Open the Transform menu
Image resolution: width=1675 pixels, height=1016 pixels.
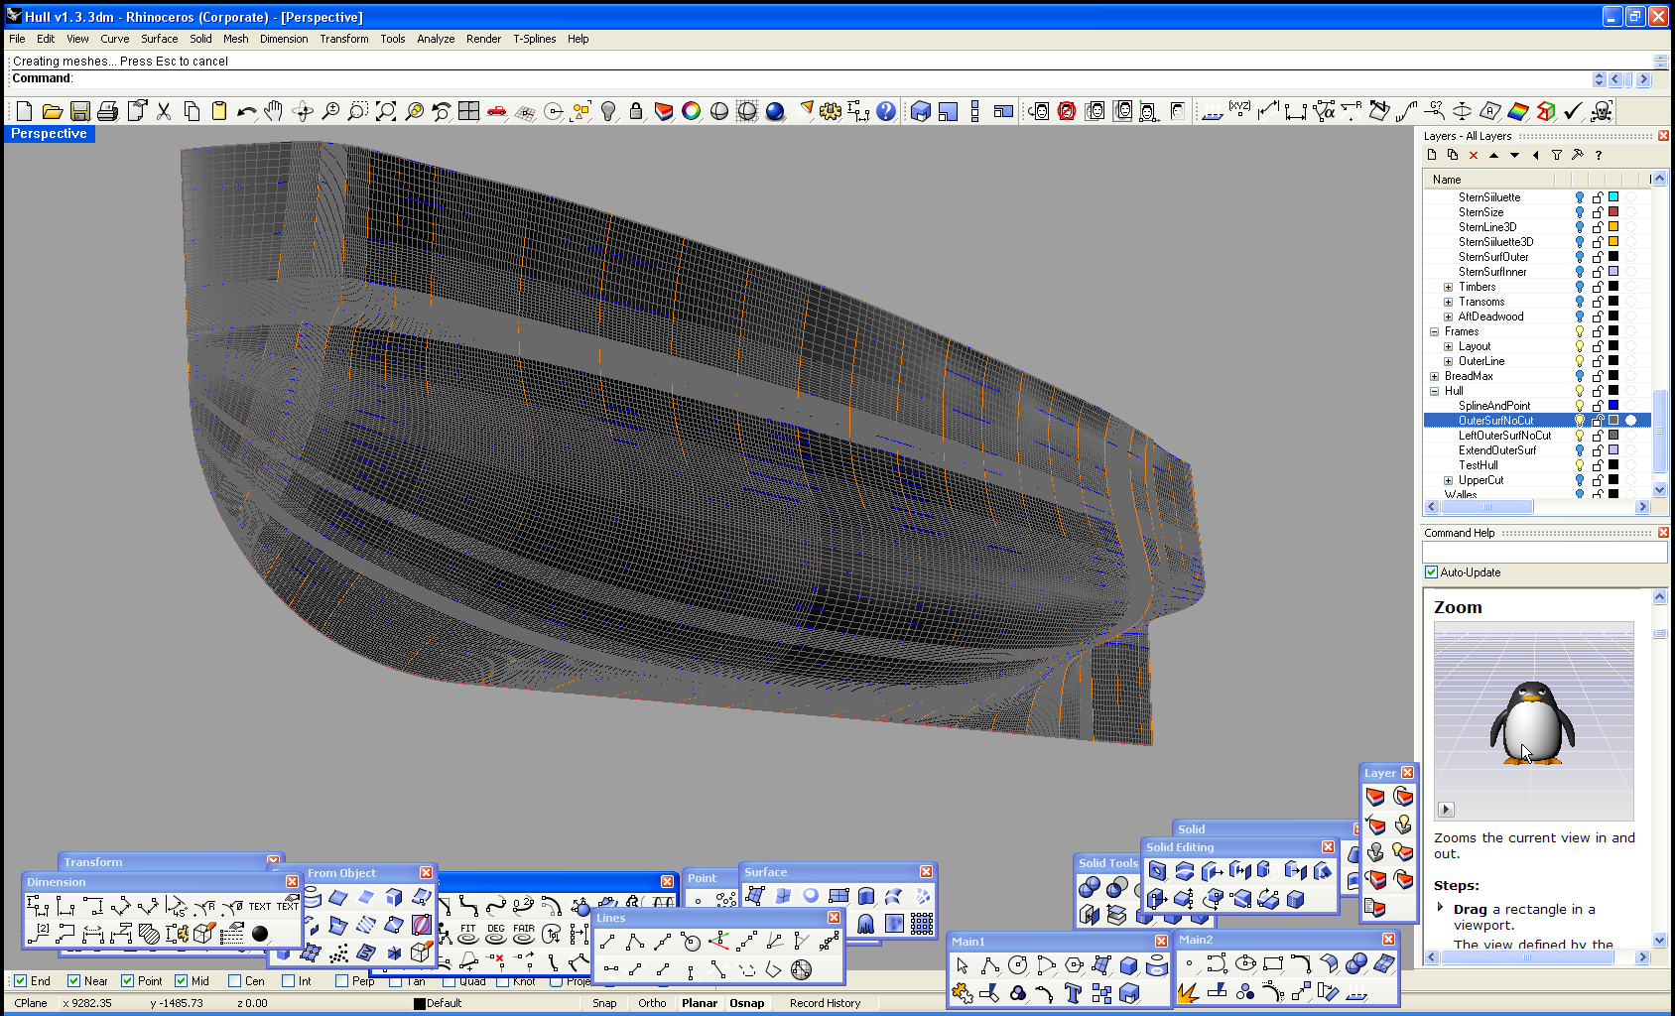343,39
